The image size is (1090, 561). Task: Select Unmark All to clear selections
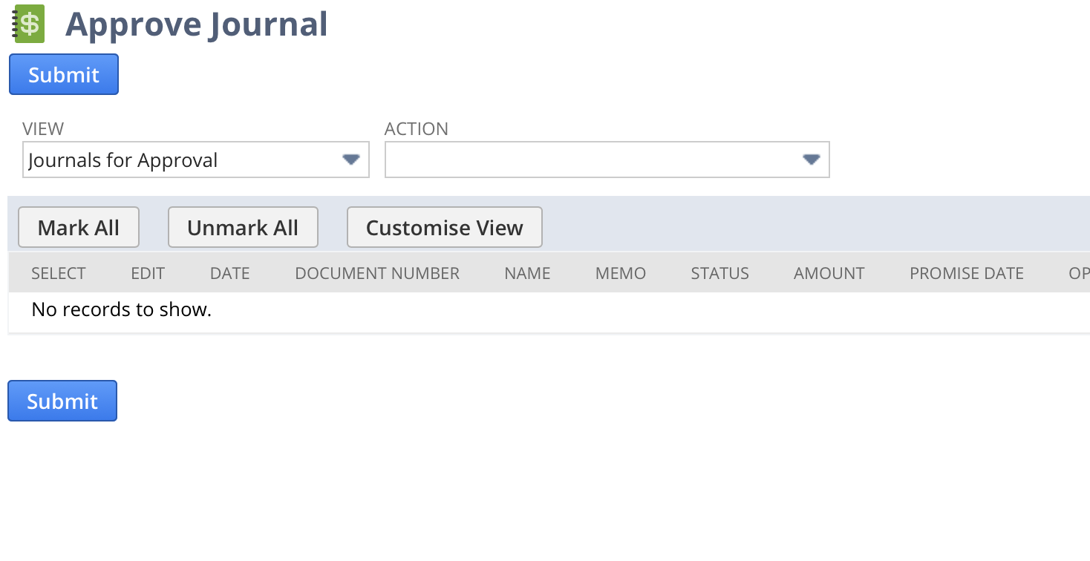pos(243,227)
